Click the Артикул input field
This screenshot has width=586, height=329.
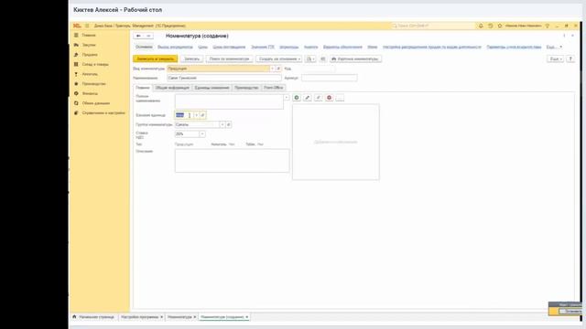point(330,78)
